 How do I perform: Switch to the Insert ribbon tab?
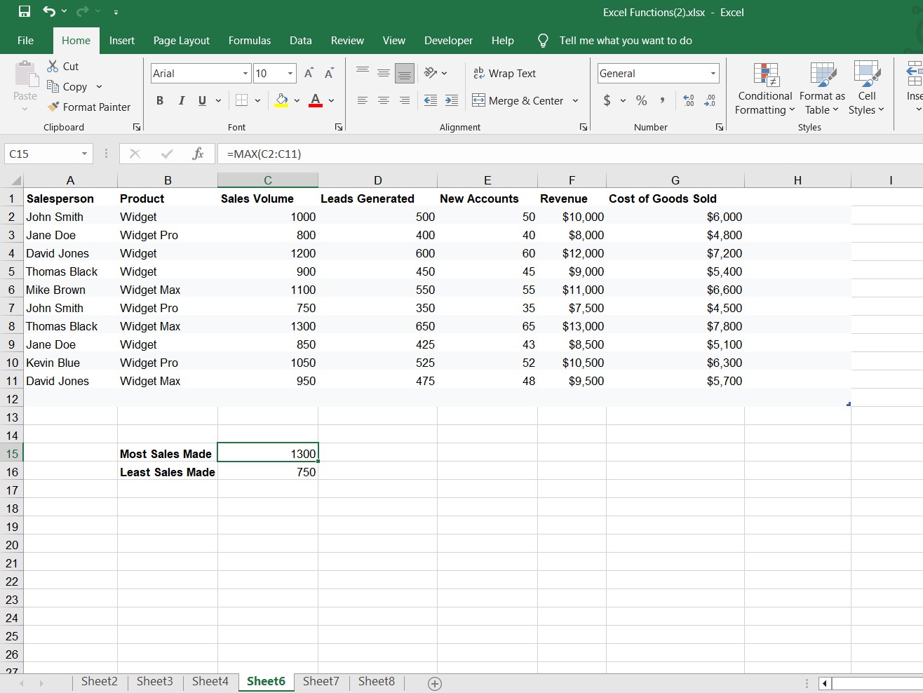(x=122, y=40)
